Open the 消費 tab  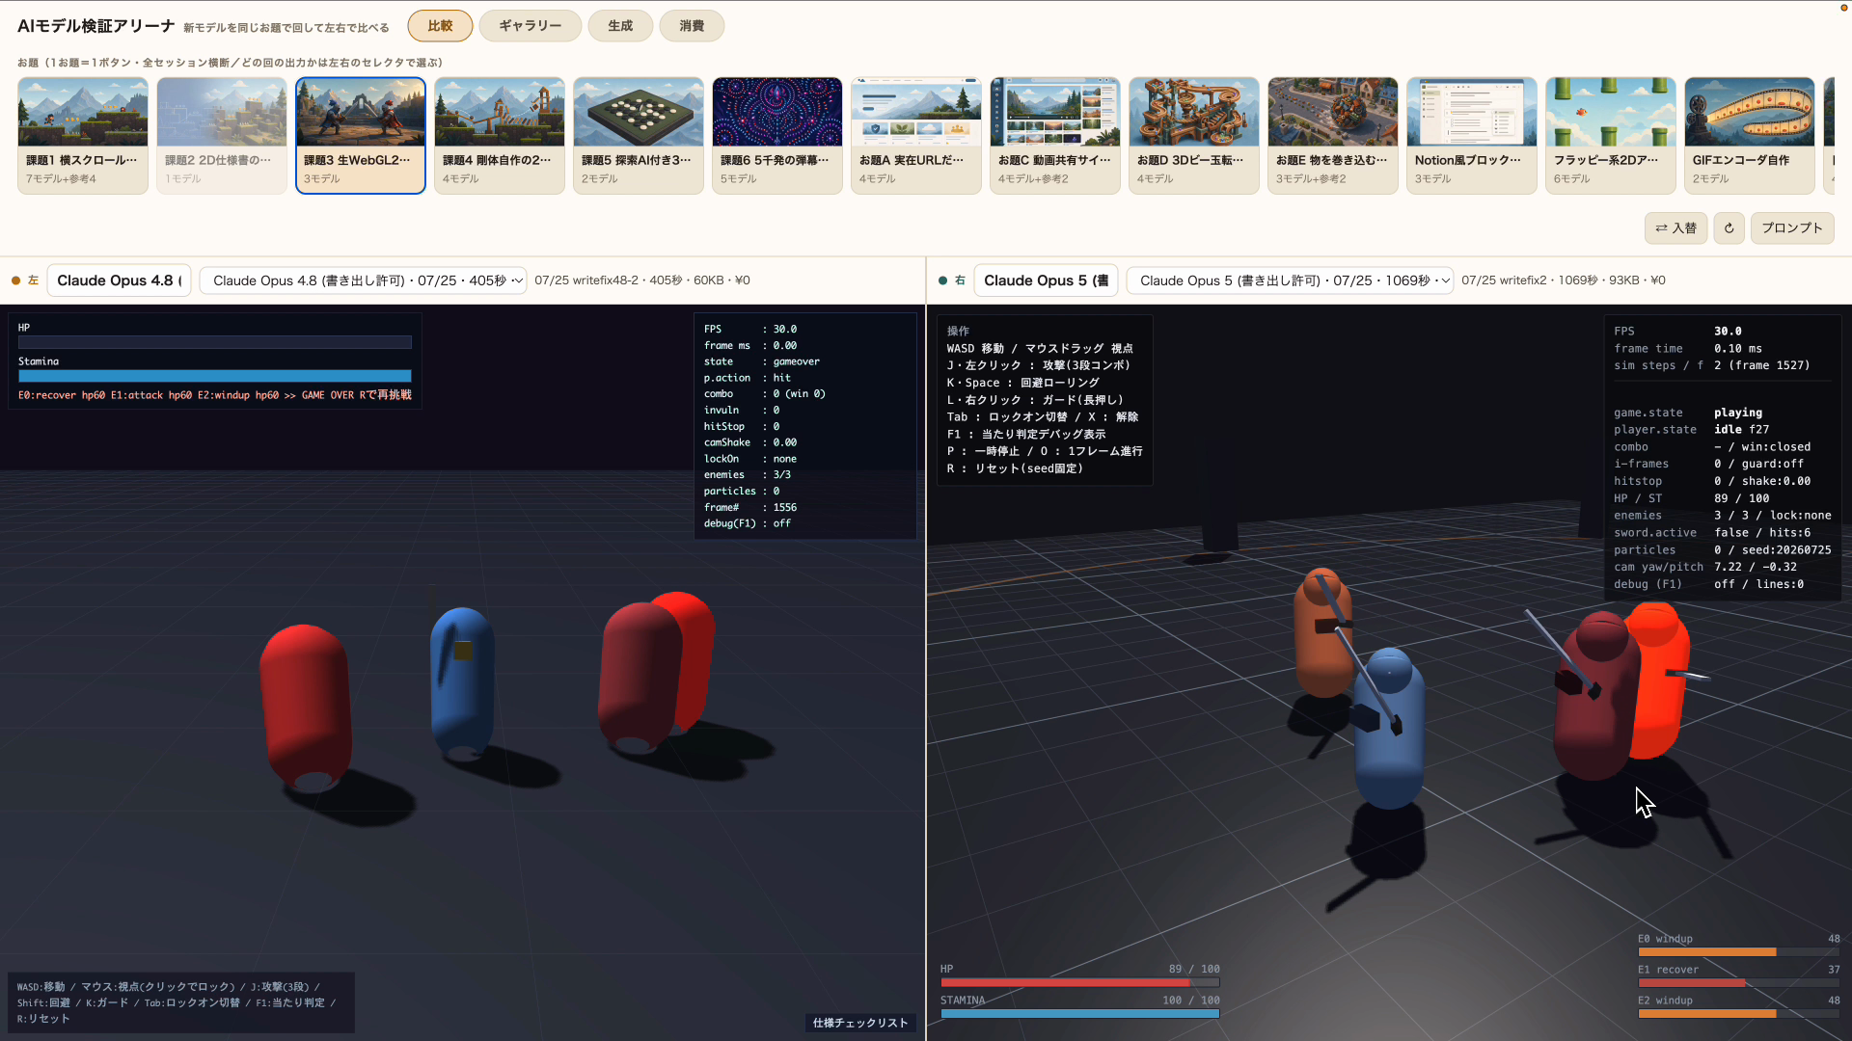coord(692,26)
